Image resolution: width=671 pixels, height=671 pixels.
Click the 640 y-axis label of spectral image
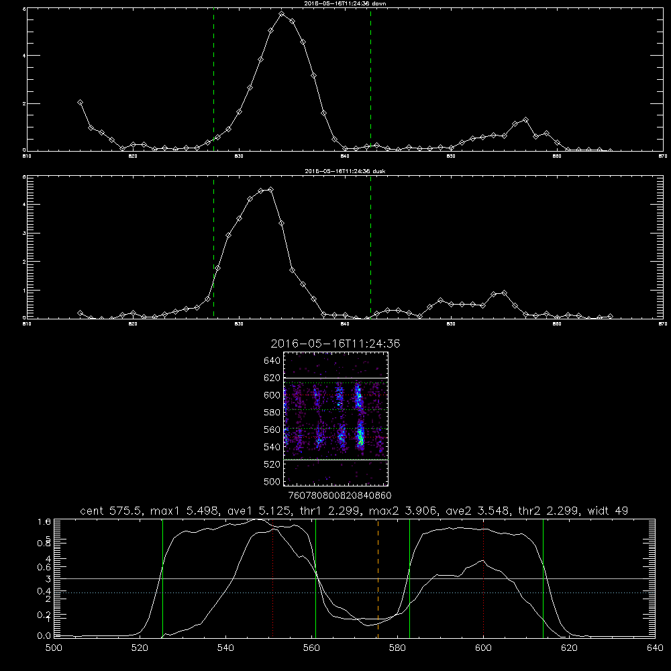272,360
